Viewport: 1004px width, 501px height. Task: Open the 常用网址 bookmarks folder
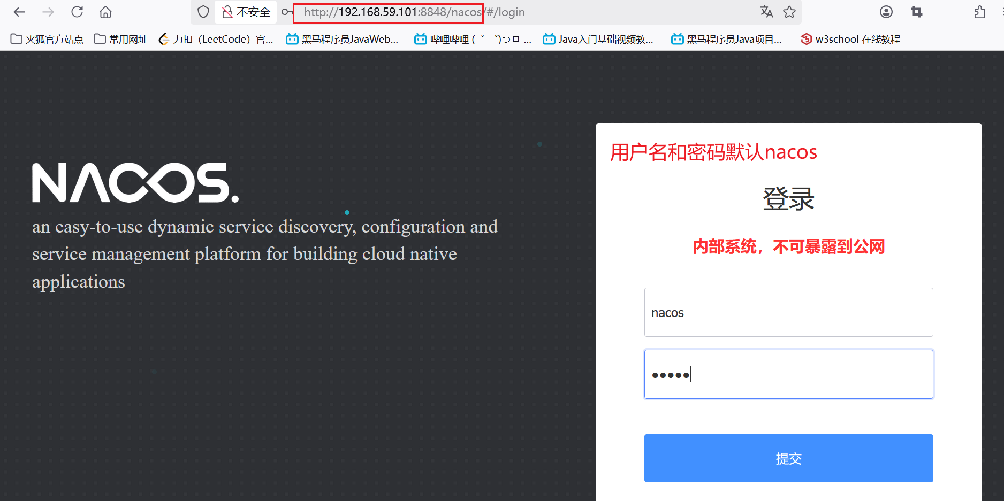pos(121,39)
